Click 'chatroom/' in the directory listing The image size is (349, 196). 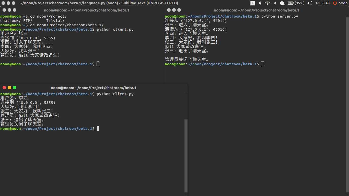(x=10, y=21)
